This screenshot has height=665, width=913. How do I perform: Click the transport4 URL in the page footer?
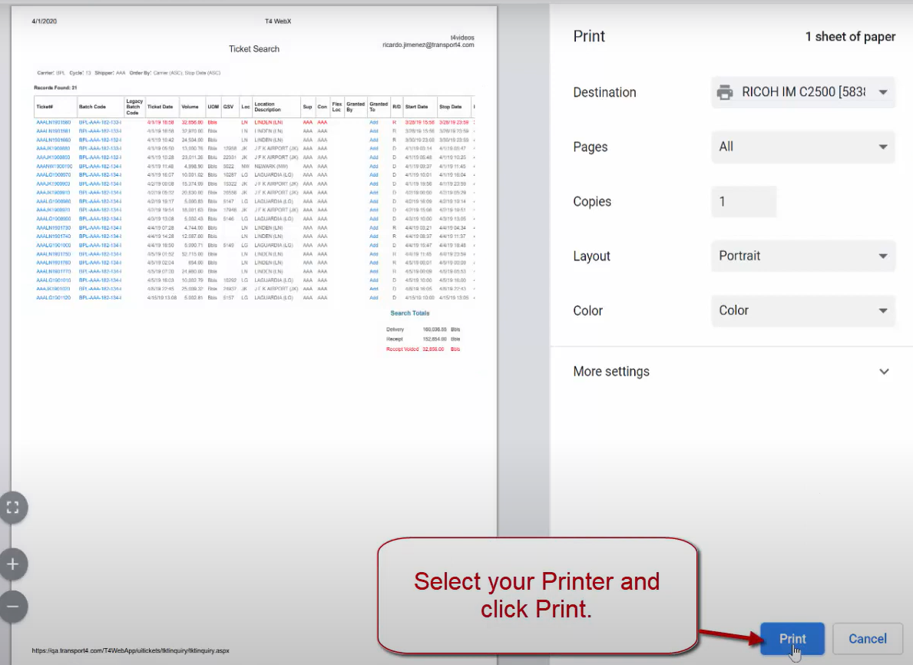(130, 650)
